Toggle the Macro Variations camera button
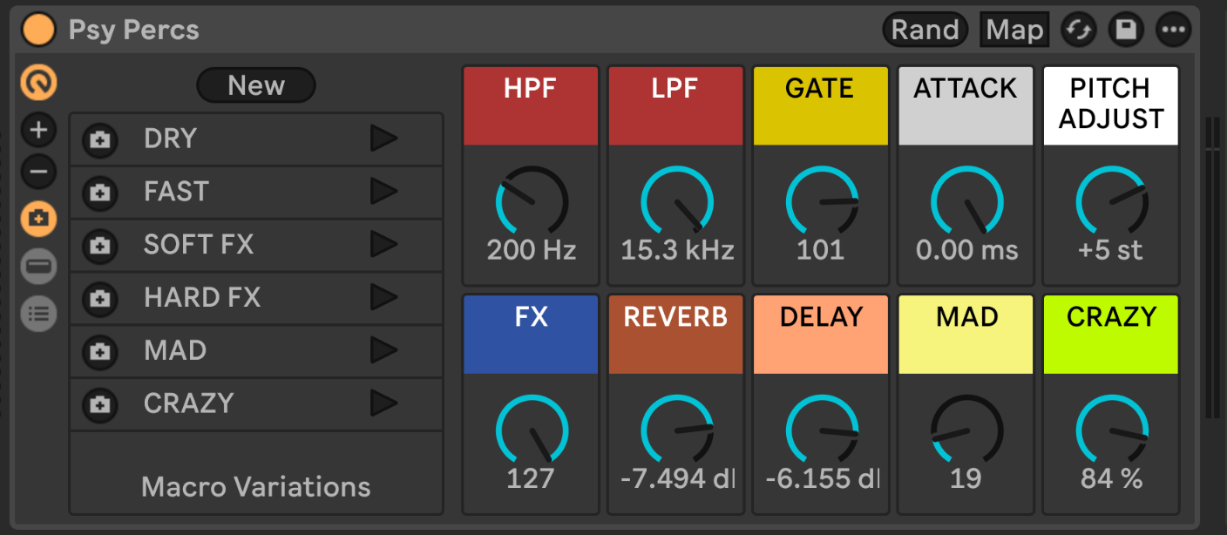 [38, 219]
